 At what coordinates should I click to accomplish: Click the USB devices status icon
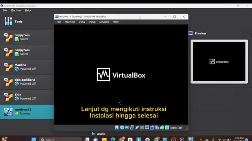point(137,128)
